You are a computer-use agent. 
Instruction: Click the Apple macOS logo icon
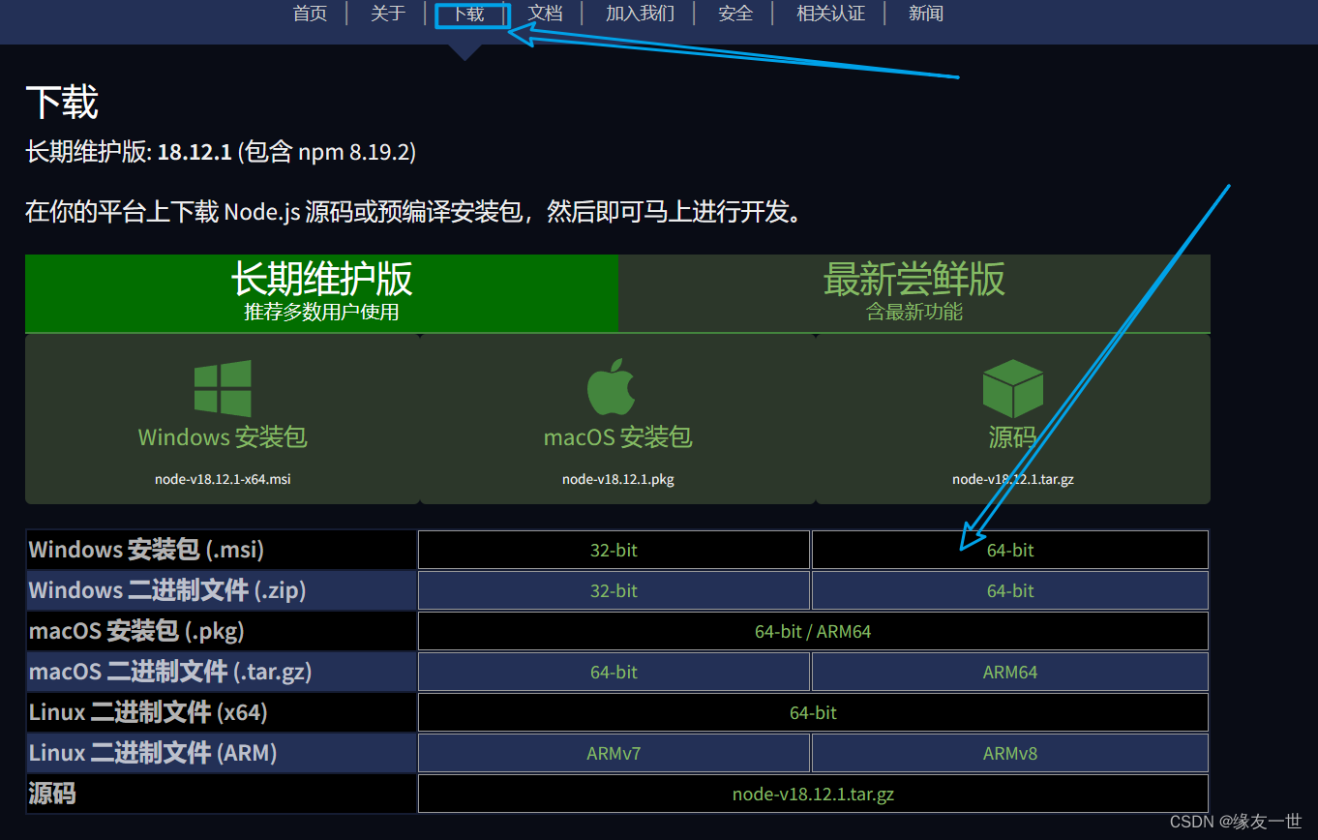coord(611,387)
